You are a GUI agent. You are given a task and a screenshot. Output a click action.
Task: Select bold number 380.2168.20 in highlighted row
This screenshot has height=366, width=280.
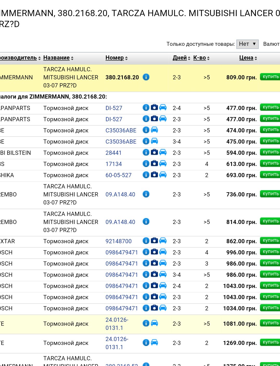tap(122, 77)
